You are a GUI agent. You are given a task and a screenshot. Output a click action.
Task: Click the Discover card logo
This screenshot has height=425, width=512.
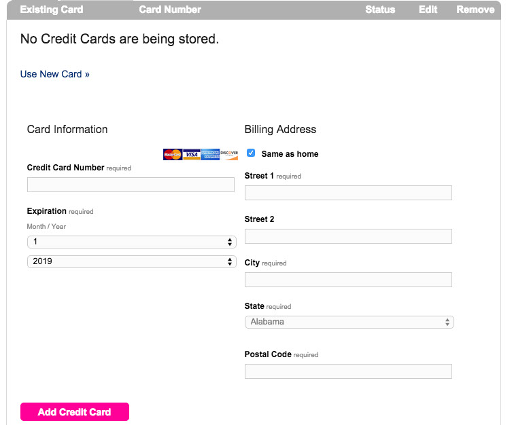point(229,155)
